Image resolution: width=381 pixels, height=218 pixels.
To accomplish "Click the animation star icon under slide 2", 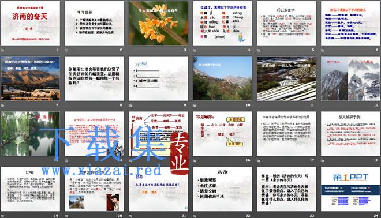I will click(66, 50).
